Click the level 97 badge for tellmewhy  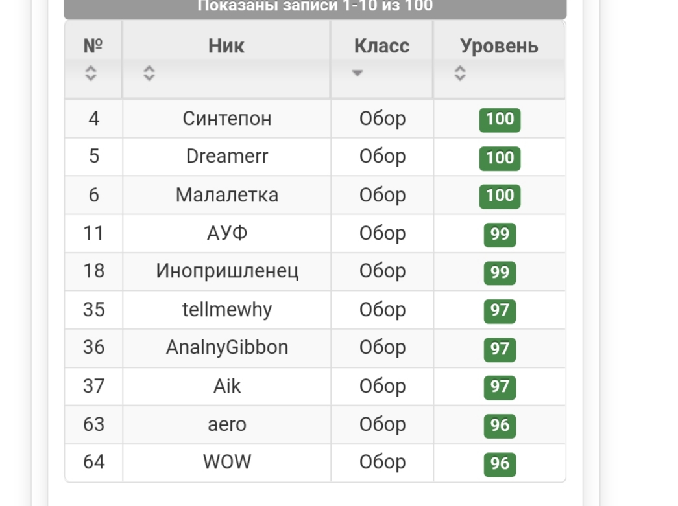tap(500, 310)
